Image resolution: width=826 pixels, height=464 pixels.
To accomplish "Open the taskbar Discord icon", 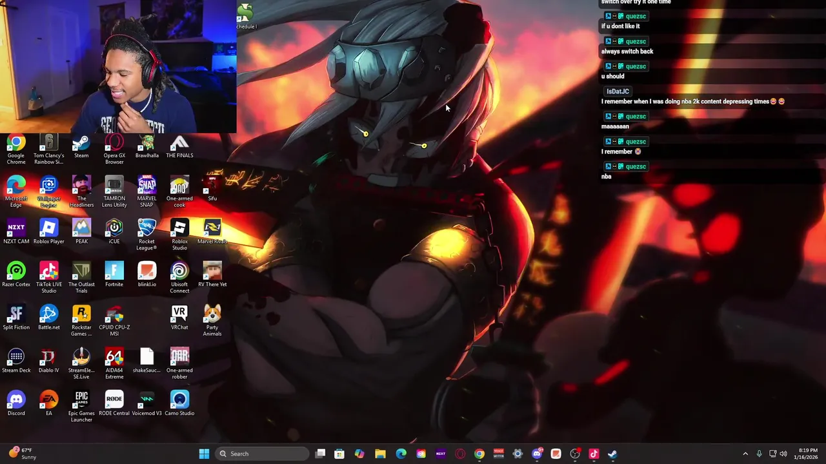I will [x=537, y=454].
